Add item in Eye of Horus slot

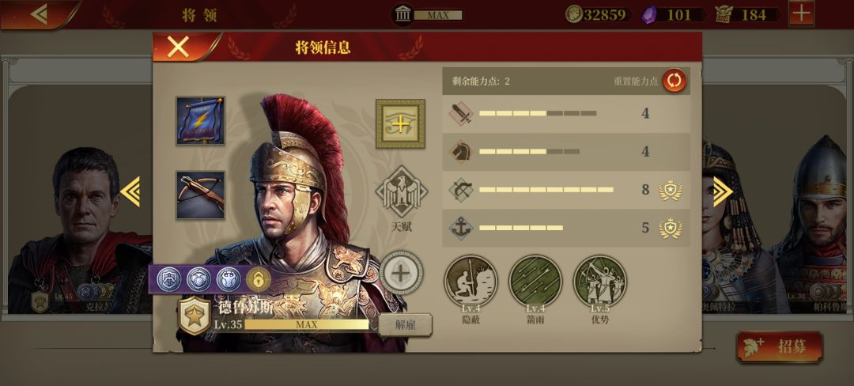pos(400,123)
